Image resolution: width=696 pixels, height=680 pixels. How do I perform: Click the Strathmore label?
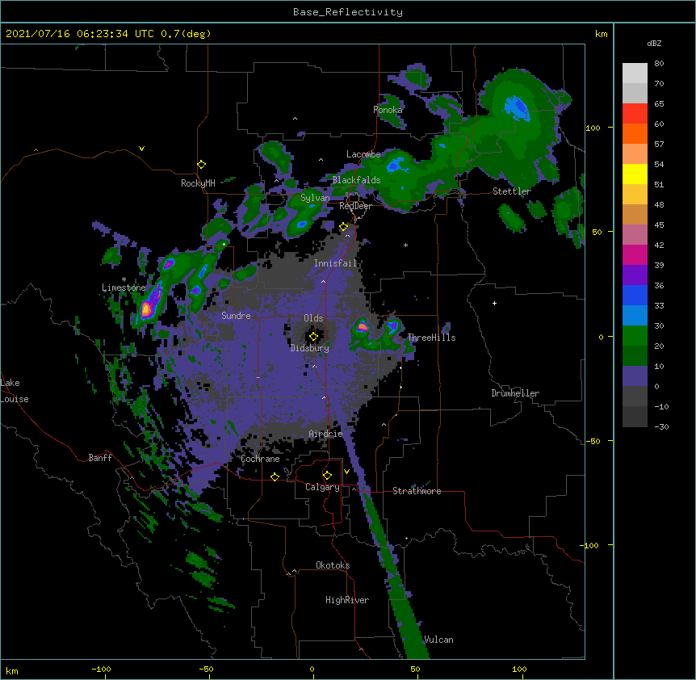(417, 491)
